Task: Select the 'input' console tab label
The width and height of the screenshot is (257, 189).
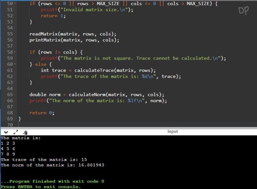Action: 173,131
